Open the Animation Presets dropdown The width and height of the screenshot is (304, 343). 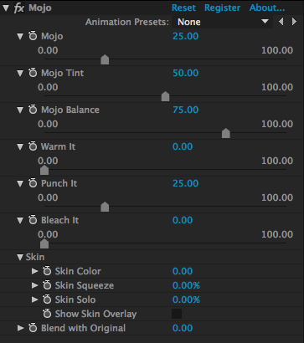222,22
